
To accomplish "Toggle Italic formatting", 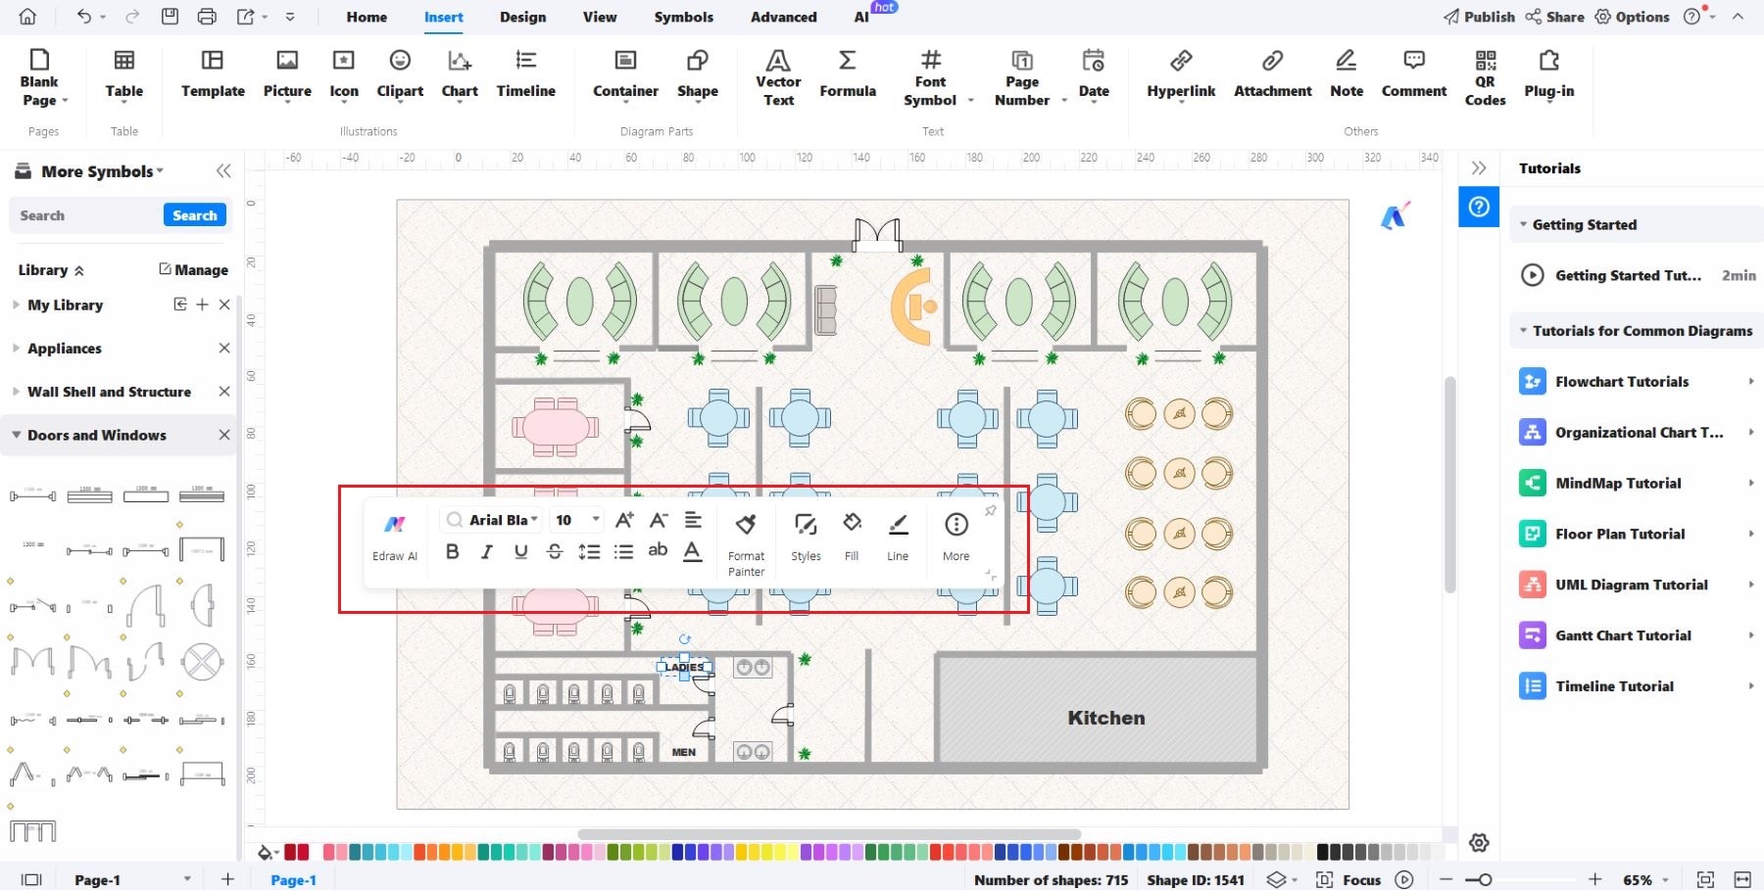I will point(486,551).
